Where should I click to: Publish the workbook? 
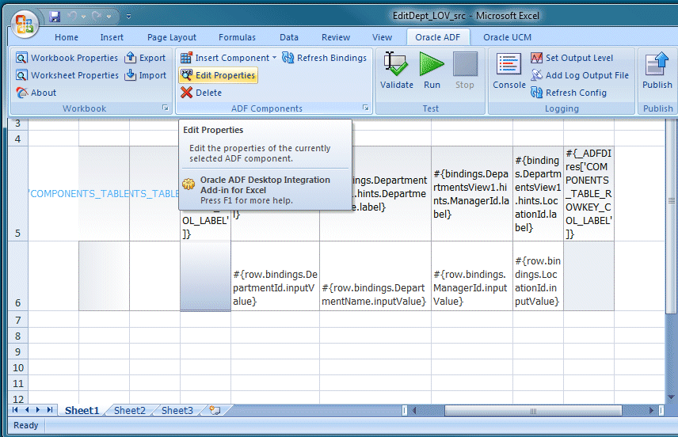coord(657,71)
